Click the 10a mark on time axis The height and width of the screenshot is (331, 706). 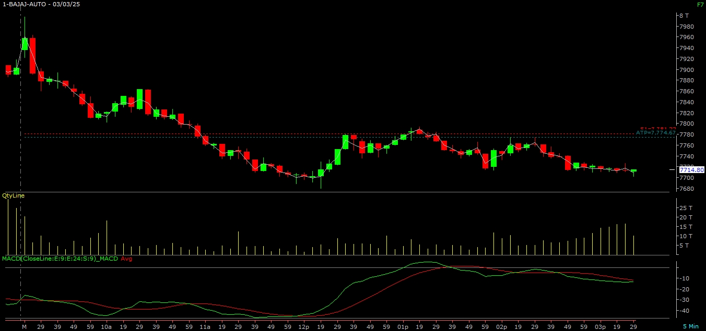click(106, 327)
